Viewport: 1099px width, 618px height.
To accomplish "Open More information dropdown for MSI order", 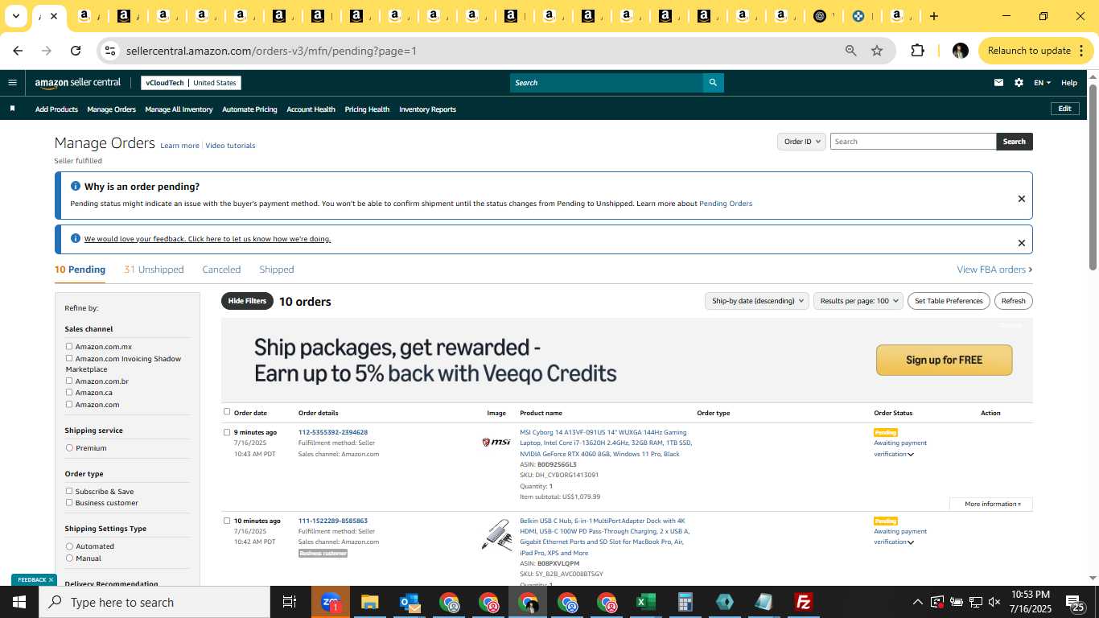I will [991, 504].
